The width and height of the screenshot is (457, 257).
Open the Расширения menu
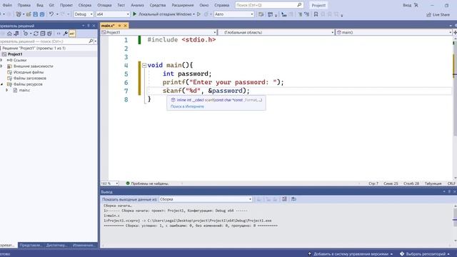pyautogui.click(x=183, y=5)
